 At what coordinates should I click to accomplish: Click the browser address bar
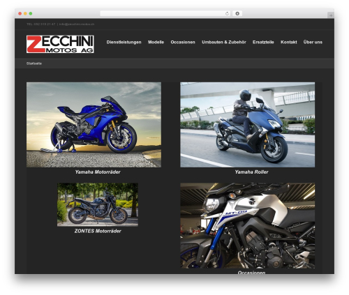point(165,14)
